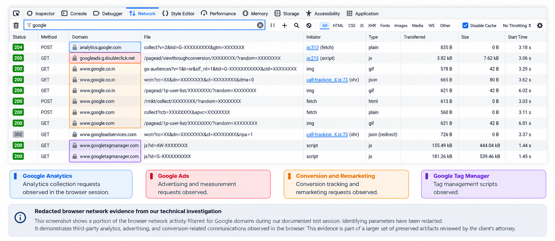The width and height of the screenshot is (555, 241).
Task: Open the No Throttling dropdown
Action: (517, 25)
